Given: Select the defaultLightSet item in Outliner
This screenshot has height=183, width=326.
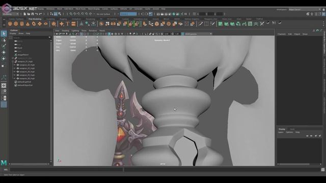Looking at the screenshot, I should (25, 82).
